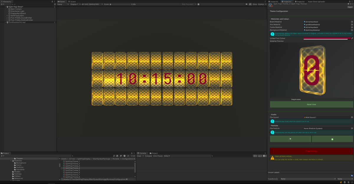
Task: Click the United Font Colour swatch
Action: [327, 38]
